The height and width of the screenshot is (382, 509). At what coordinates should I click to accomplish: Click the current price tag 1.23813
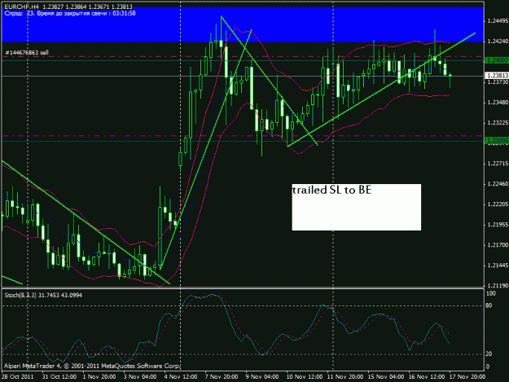(497, 76)
